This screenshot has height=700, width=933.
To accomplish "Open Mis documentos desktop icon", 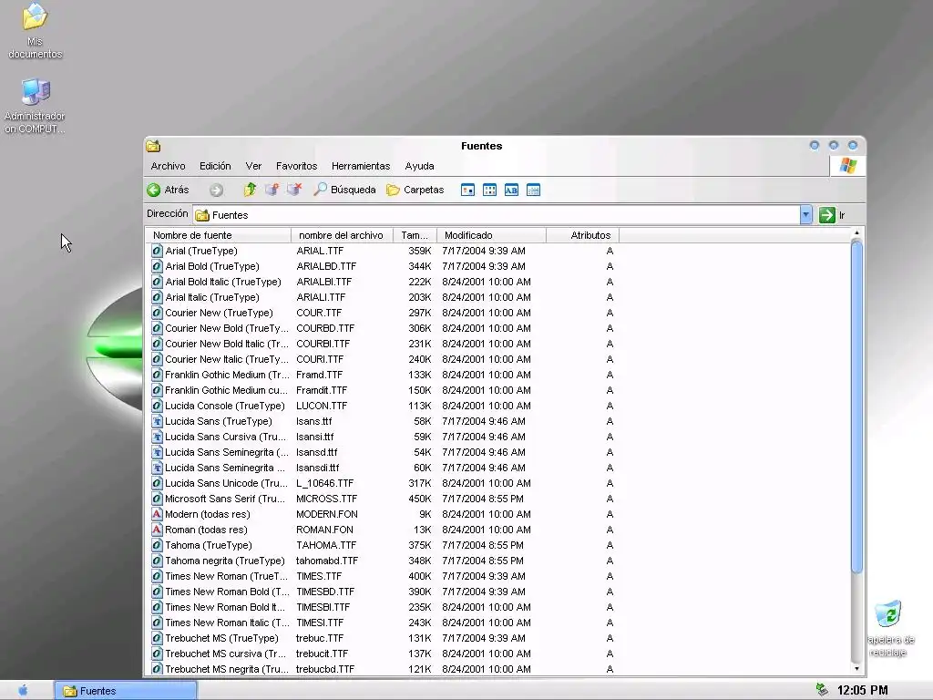I will click(36, 31).
